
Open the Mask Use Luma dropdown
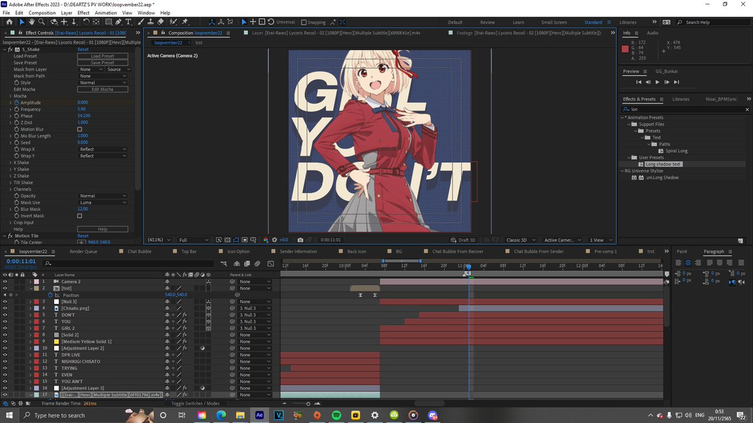[103, 202]
